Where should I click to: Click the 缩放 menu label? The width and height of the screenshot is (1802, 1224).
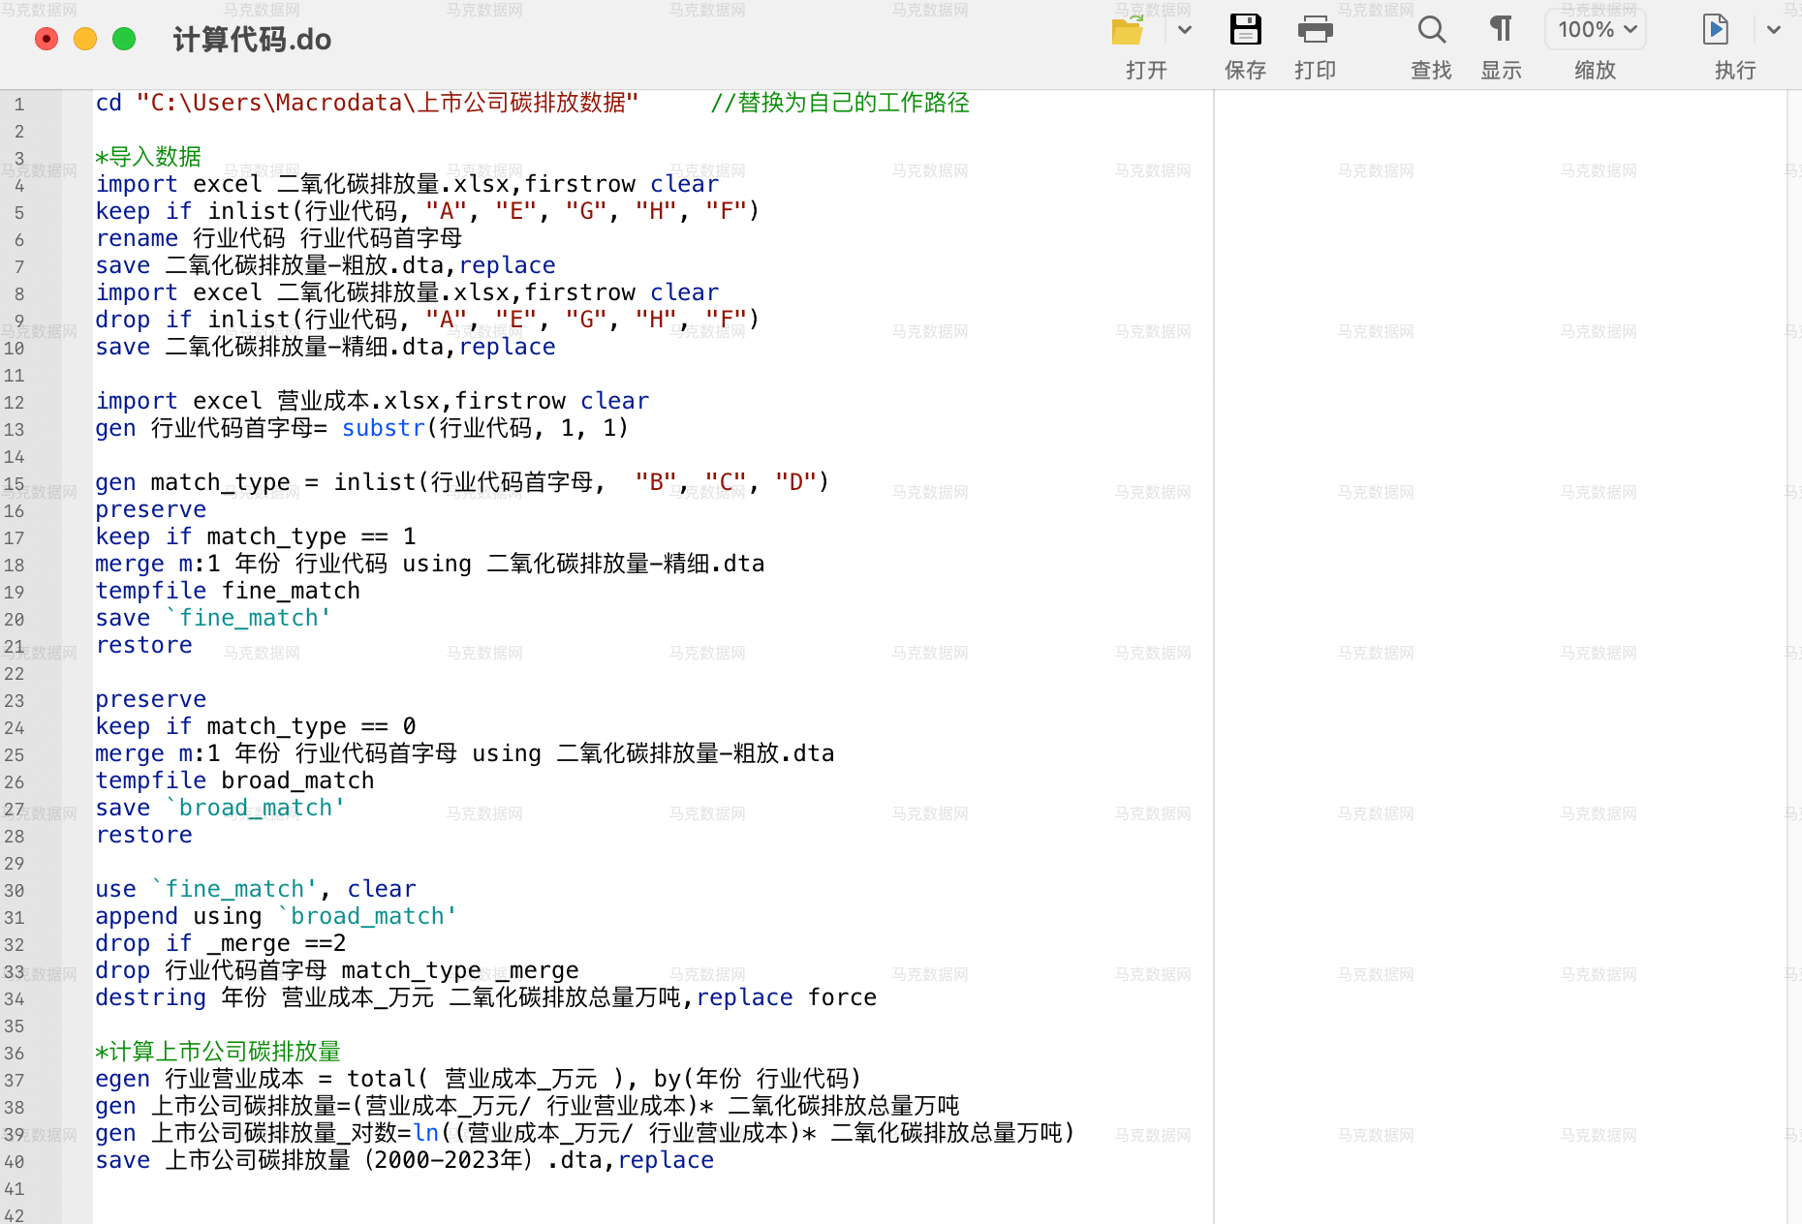click(1595, 70)
